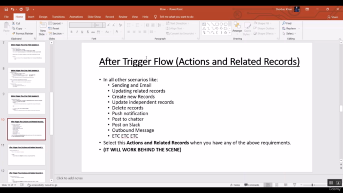Screen dimensions: 343x193
Task: Expand the shapes gallery More arrow
Action: [229, 33]
